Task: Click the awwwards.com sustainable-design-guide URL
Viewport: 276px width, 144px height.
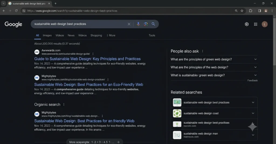Action: (66, 54)
